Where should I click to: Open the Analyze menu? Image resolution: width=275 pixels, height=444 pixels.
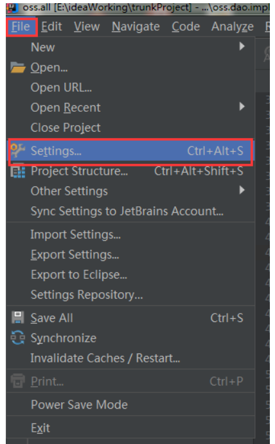233,26
